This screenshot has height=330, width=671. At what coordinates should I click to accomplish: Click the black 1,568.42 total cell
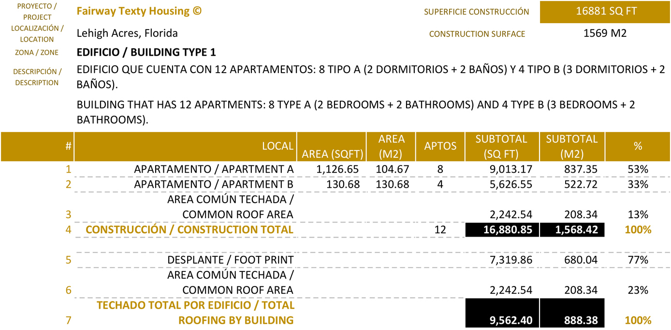pyautogui.click(x=572, y=229)
